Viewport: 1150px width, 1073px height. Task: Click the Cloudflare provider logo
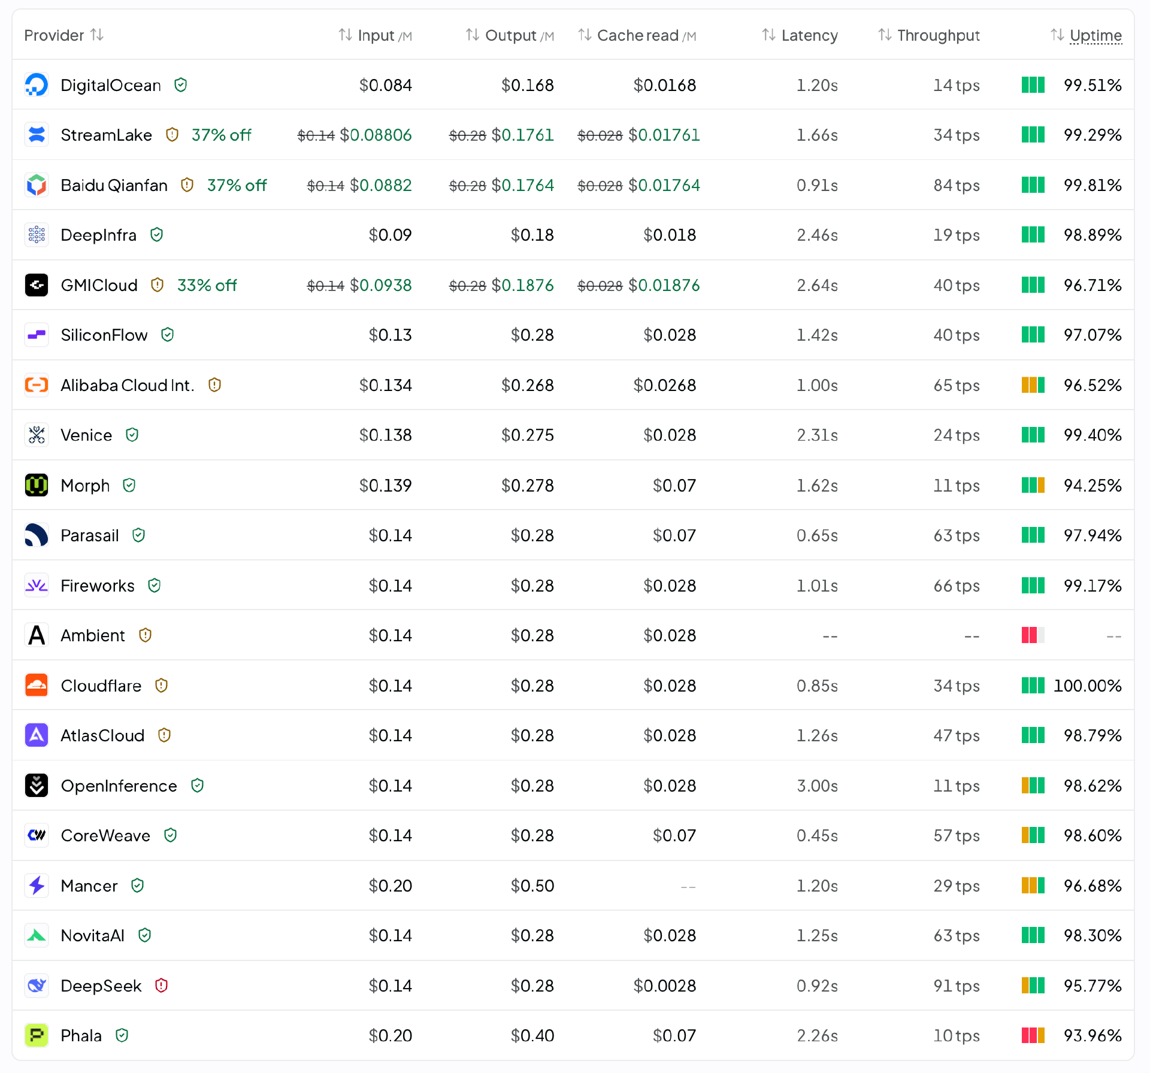coord(37,685)
